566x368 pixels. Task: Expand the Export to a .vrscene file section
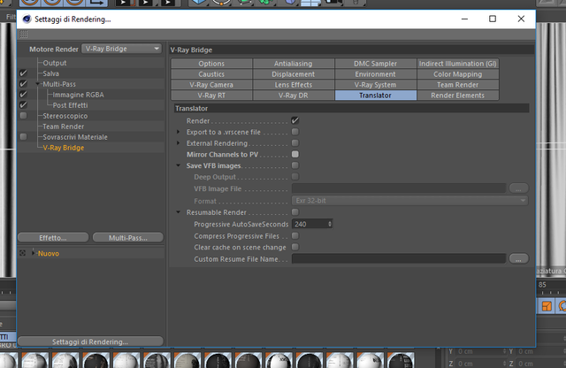tap(178, 132)
